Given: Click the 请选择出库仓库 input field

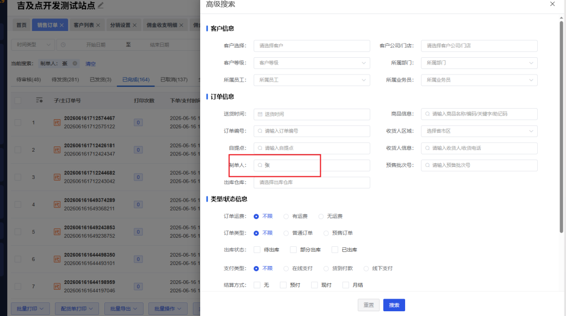Looking at the screenshot, I should click(311, 182).
